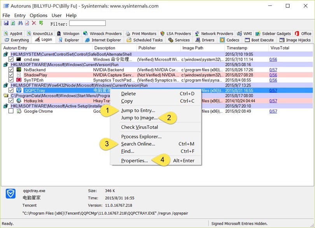
Task: Open the Internet Explorer tab
Action: pos(103,40)
